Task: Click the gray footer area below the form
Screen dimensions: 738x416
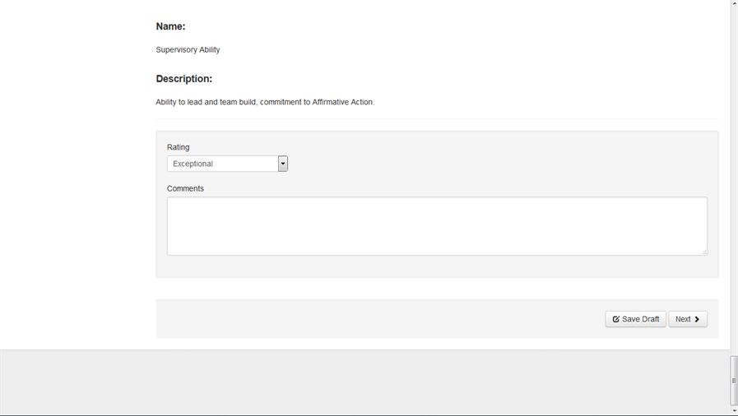Action: coord(362,382)
